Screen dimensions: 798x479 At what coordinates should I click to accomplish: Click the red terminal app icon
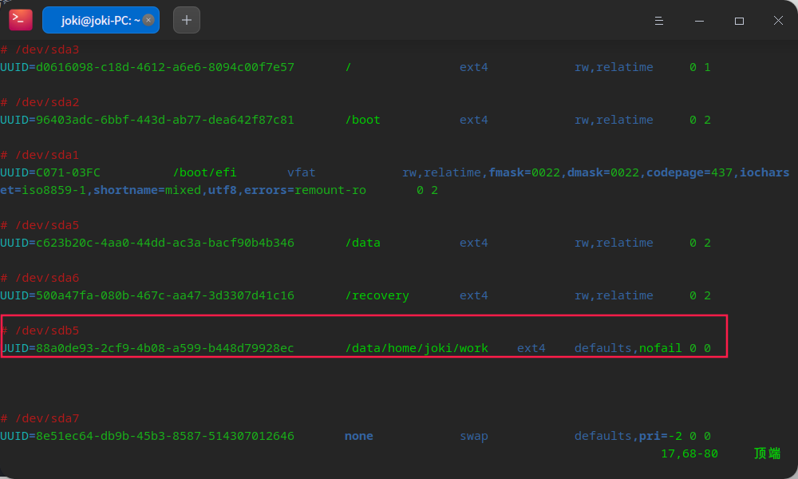21,20
